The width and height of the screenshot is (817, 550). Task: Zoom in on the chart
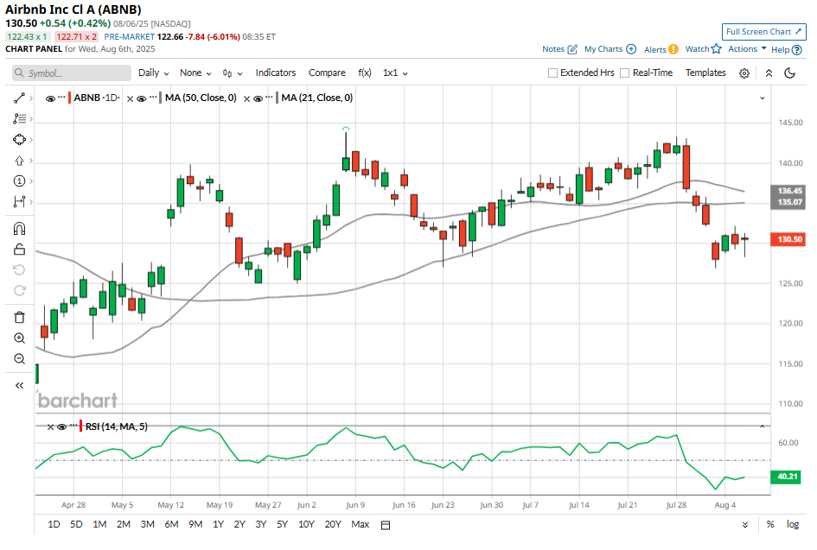(19, 338)
